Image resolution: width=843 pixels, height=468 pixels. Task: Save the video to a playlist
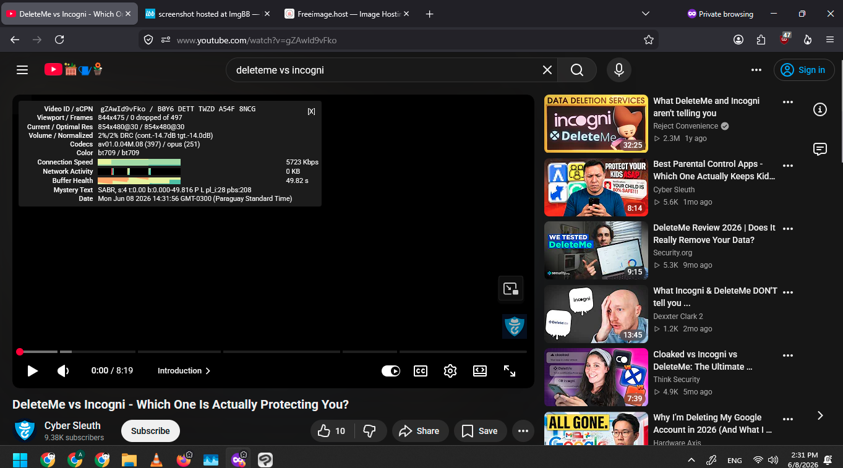480,431
